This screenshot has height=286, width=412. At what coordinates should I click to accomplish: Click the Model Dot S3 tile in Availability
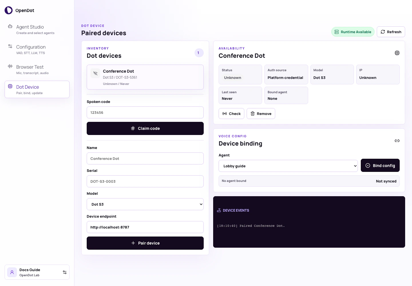[x=332, y=74]
